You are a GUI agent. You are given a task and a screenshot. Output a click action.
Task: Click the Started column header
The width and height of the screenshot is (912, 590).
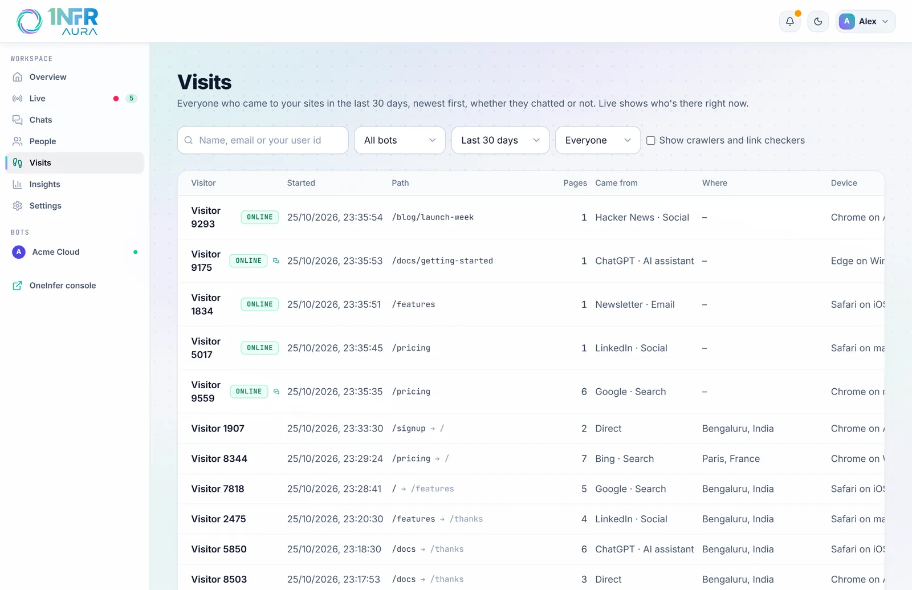coord(301,183)
